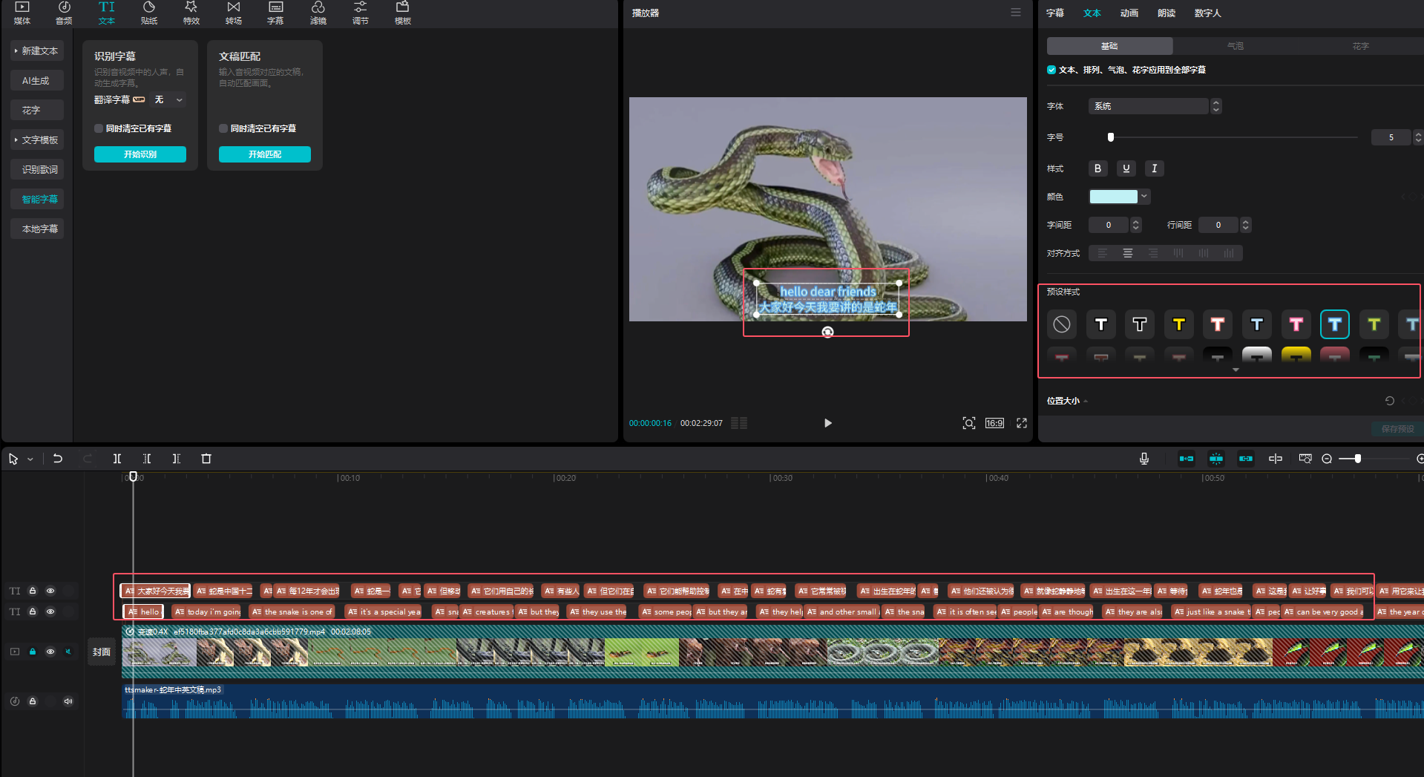Open the text color dropdown arrow
The height and width of the screenshot is (777, 1424).
pyautogui.click(x=1145, y=197)
